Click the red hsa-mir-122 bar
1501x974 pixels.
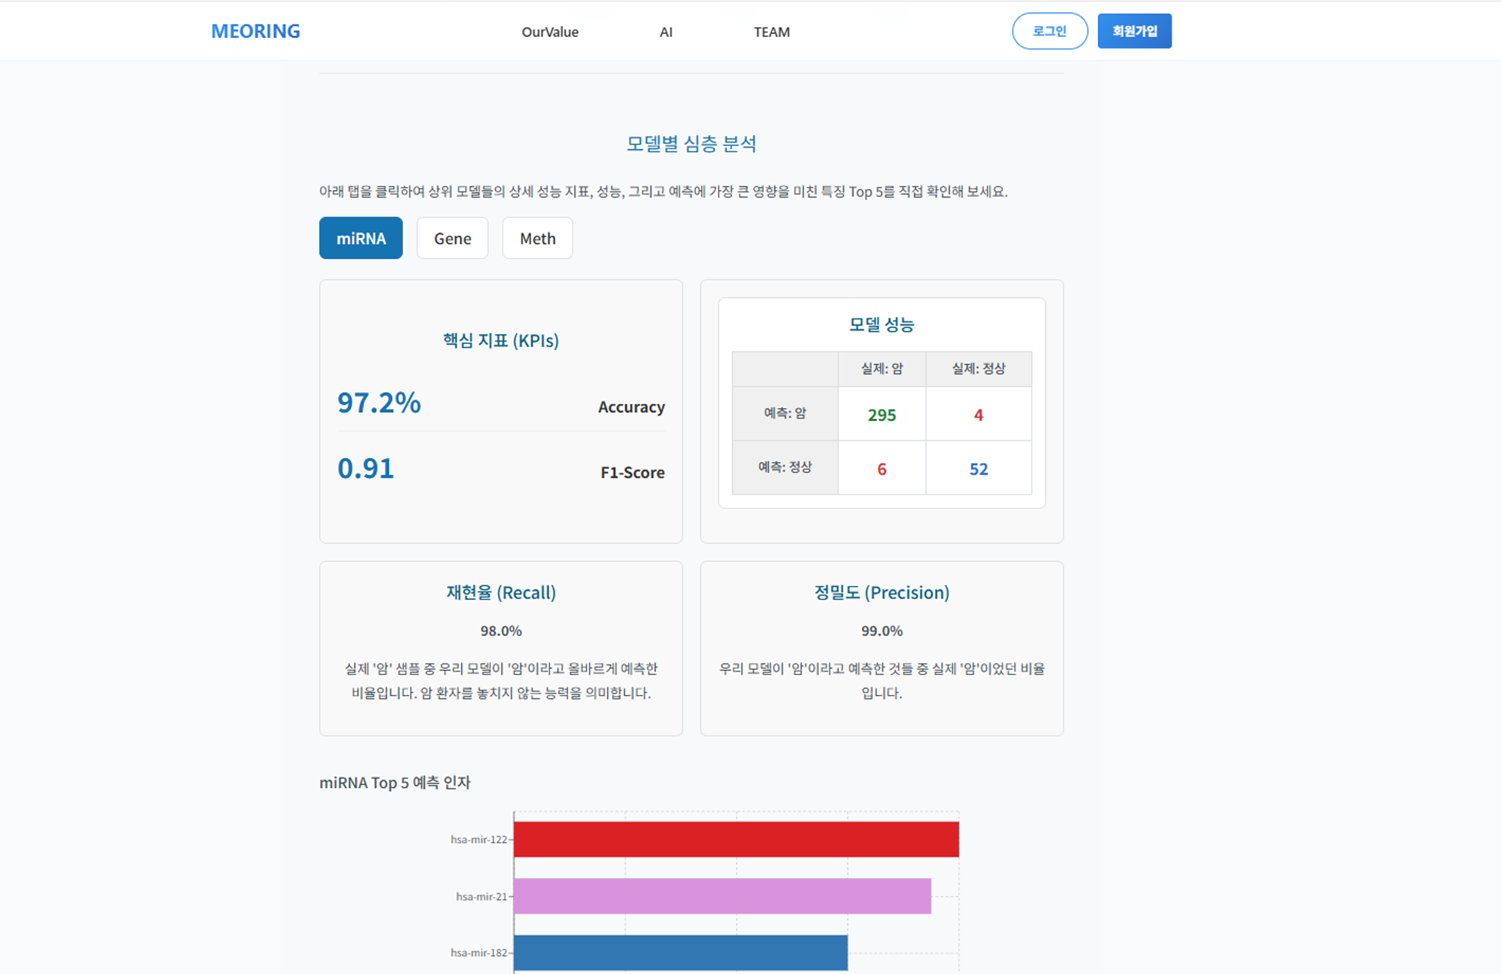(x=736, y=839)
